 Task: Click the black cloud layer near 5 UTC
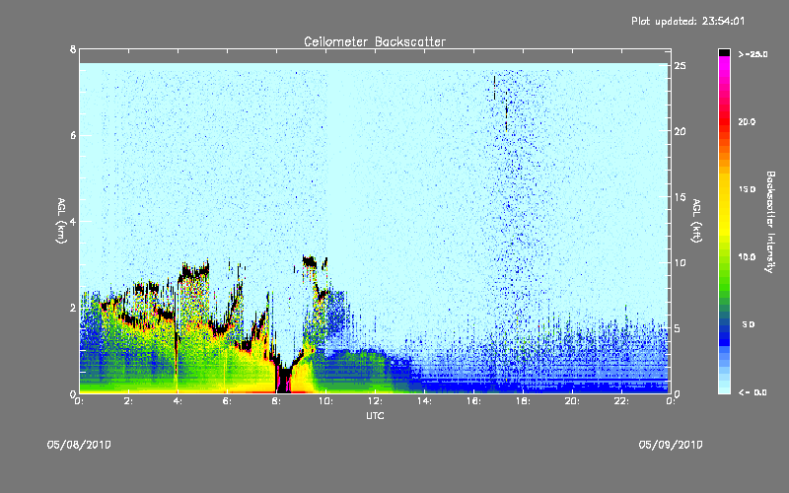click(x=194, y=272)
